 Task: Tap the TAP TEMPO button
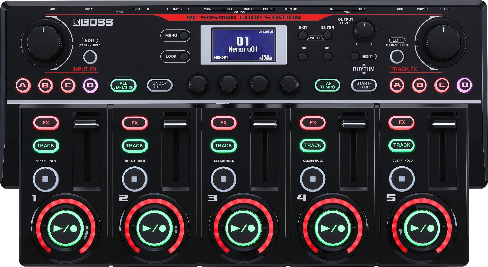328,85
